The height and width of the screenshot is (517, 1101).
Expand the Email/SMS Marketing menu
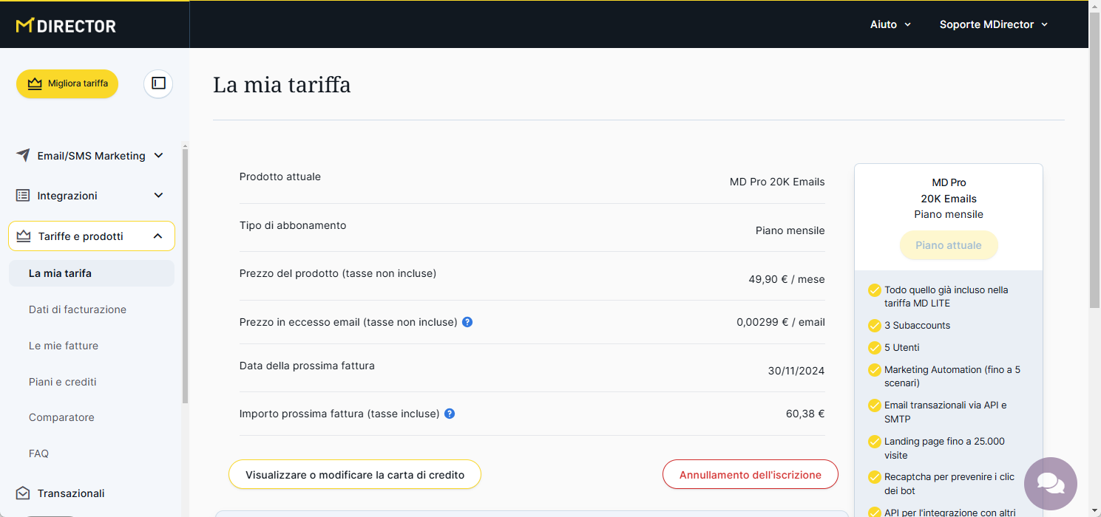158,156
